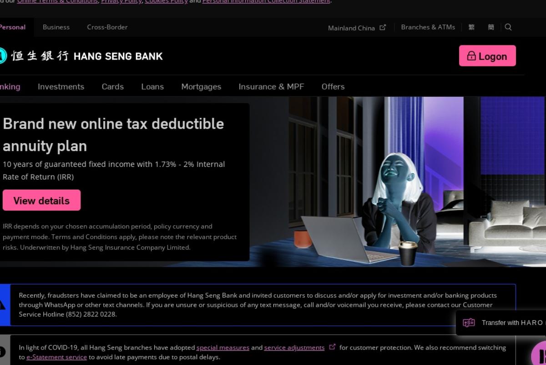Image resolution: width=546 pixels, height=365 pixels.
Task: Open the Insurance & MPF menu
Action: pyautogui.click(x=271, y=86)
